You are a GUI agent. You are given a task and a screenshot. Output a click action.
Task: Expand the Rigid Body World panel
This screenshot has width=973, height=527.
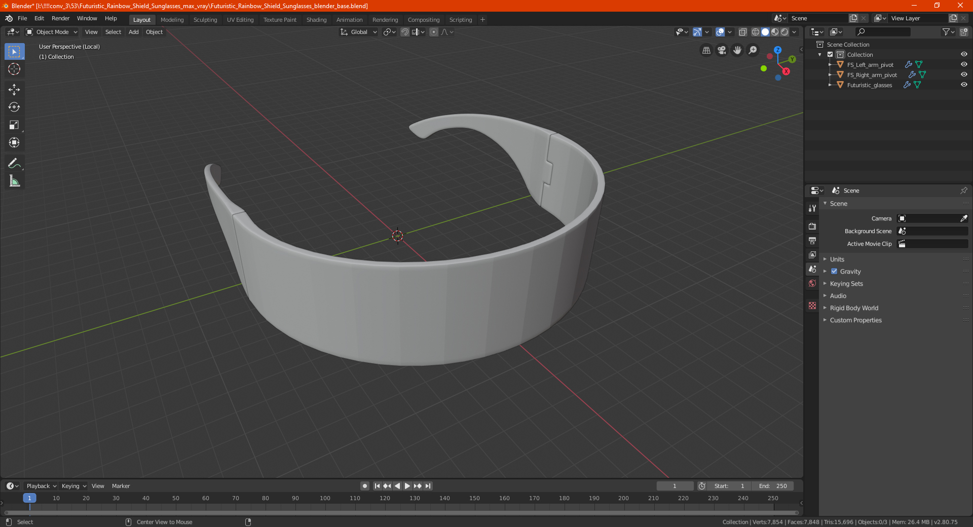tap(854, 308)
